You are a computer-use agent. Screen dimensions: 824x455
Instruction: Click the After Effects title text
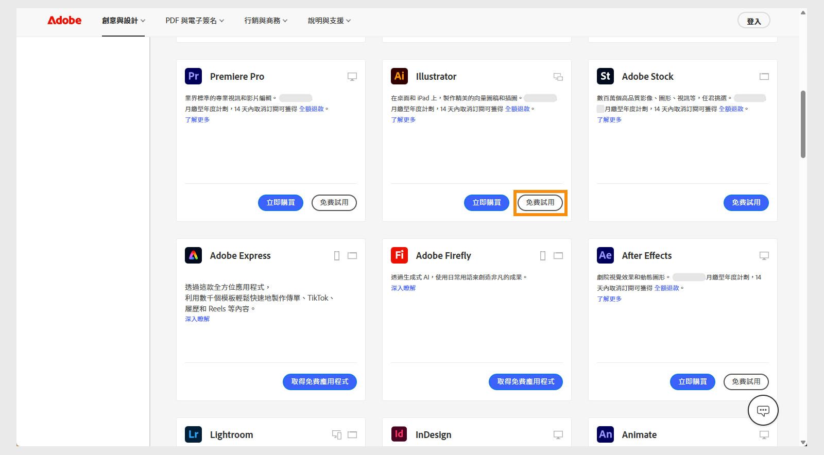(647, 256)
